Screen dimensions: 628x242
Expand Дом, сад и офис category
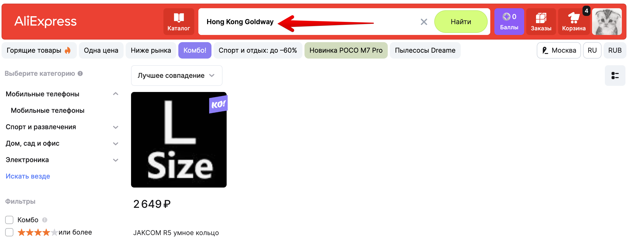pos(116,143)
